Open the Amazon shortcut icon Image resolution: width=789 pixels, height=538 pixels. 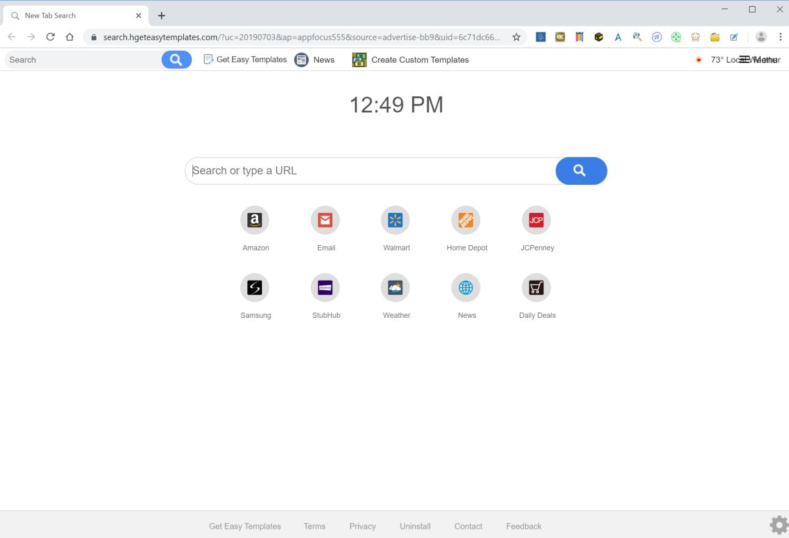point(255,220)
